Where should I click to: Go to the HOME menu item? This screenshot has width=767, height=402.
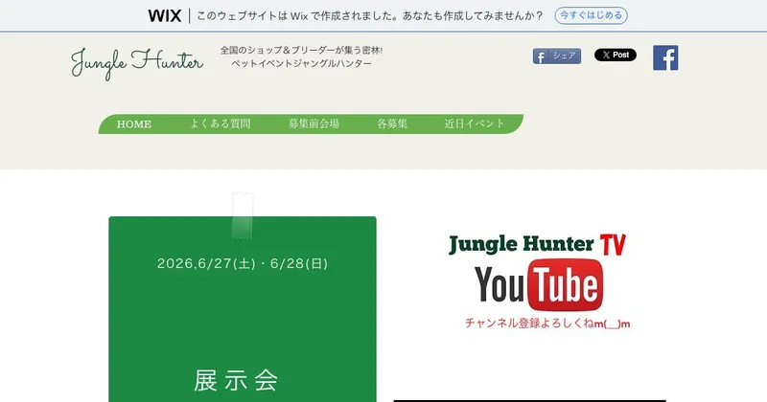(x=134, y=124)
